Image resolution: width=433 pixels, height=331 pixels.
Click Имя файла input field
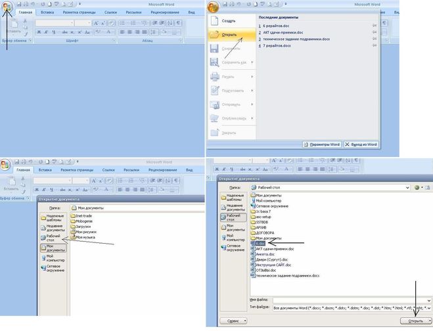[352, 300]
